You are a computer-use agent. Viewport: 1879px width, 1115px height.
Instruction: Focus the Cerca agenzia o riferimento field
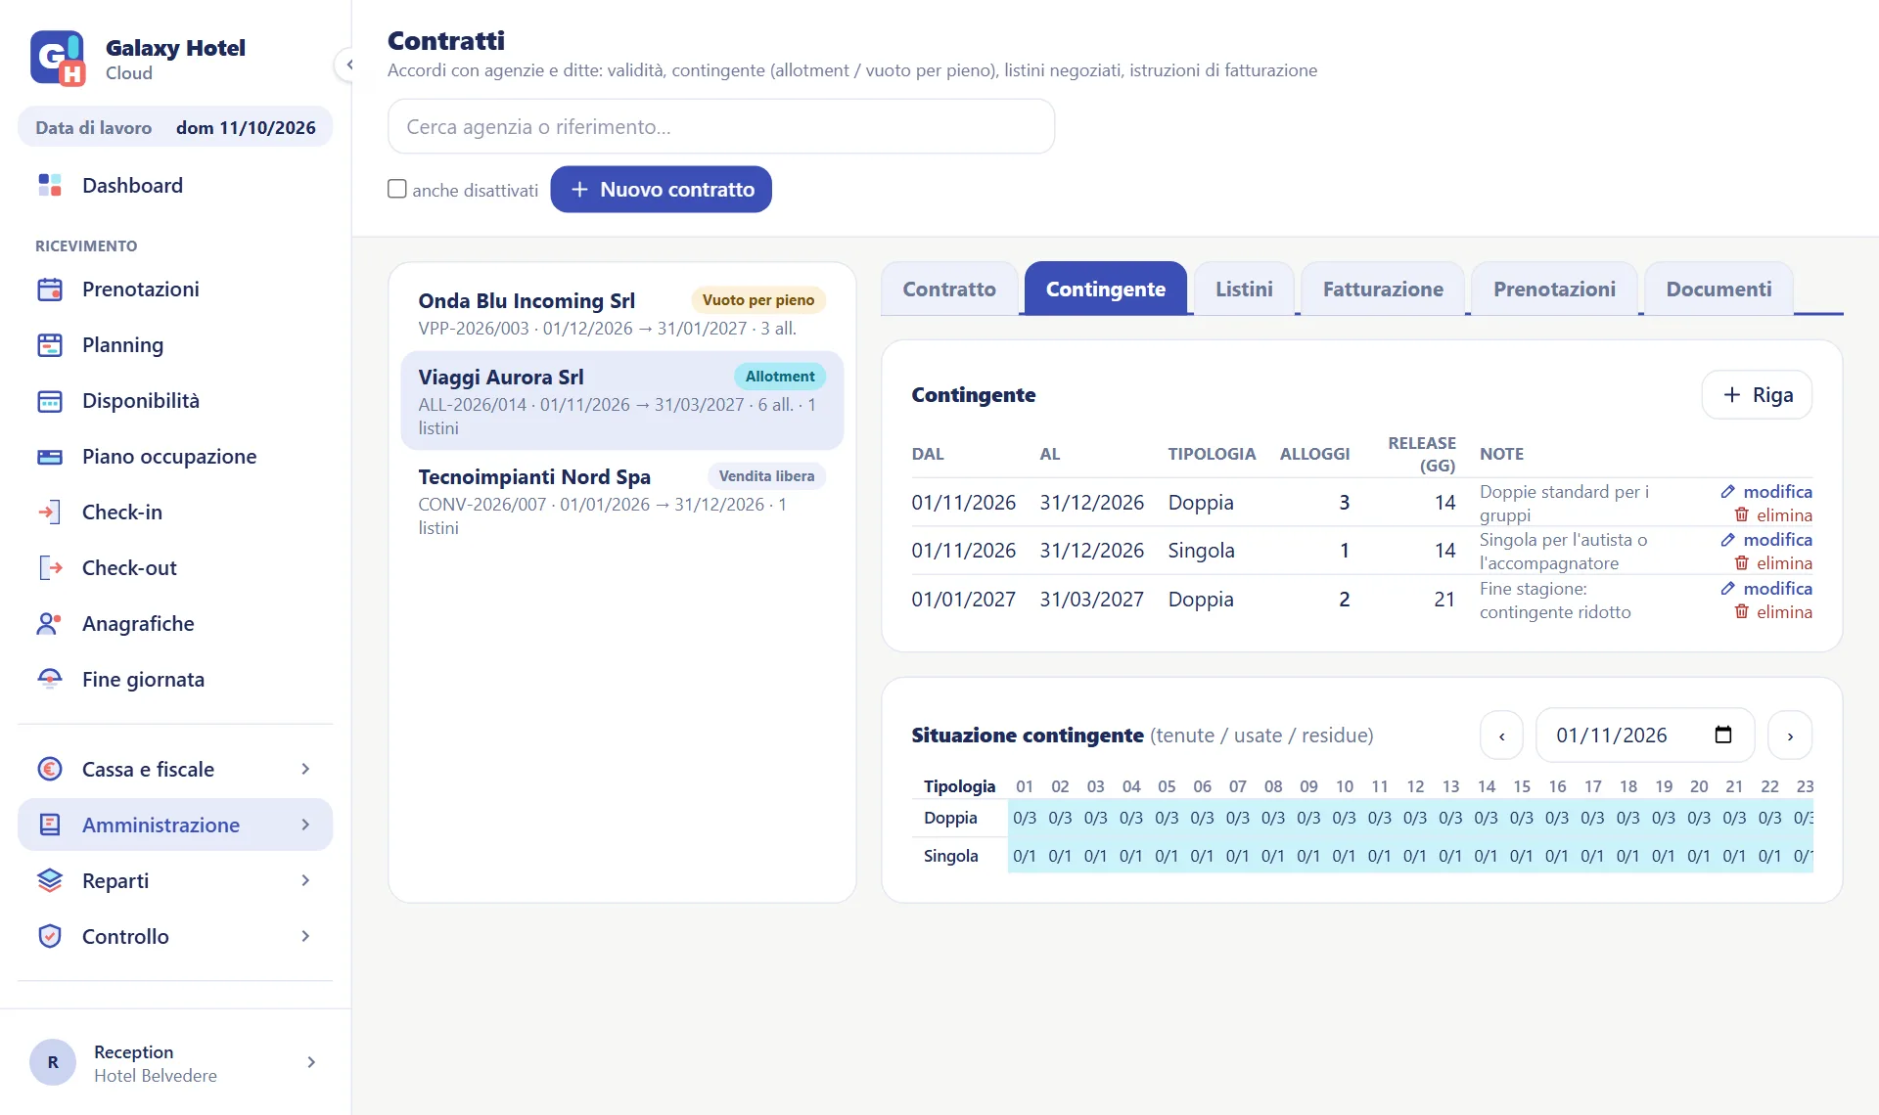click(721, 126)
